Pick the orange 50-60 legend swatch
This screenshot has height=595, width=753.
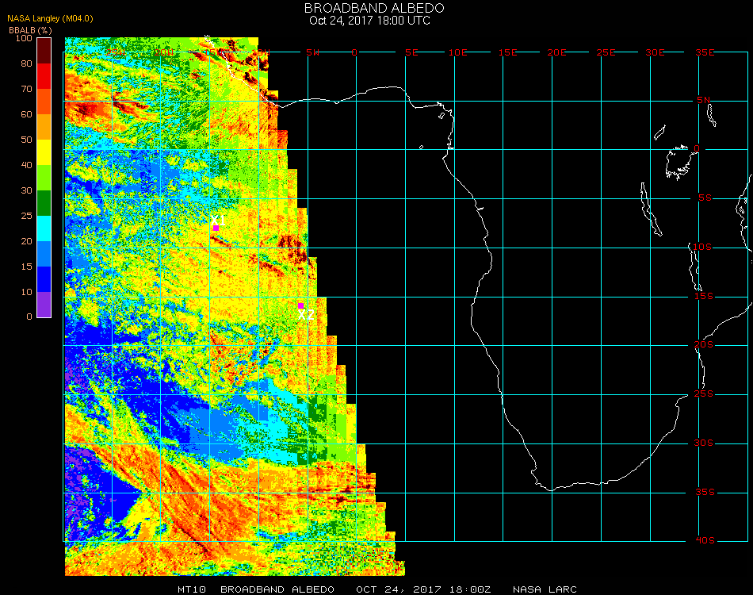click(44, 128)
